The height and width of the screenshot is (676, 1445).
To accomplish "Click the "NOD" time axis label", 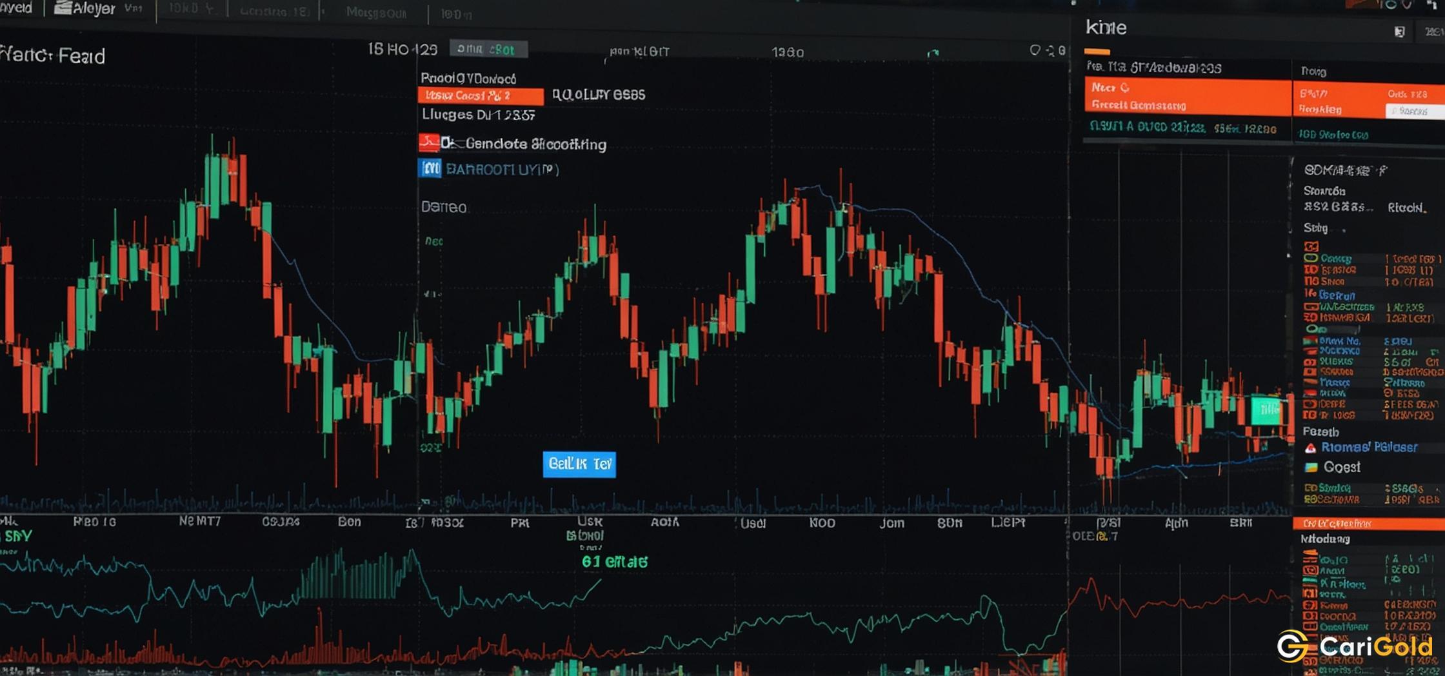I will point(822,522).
